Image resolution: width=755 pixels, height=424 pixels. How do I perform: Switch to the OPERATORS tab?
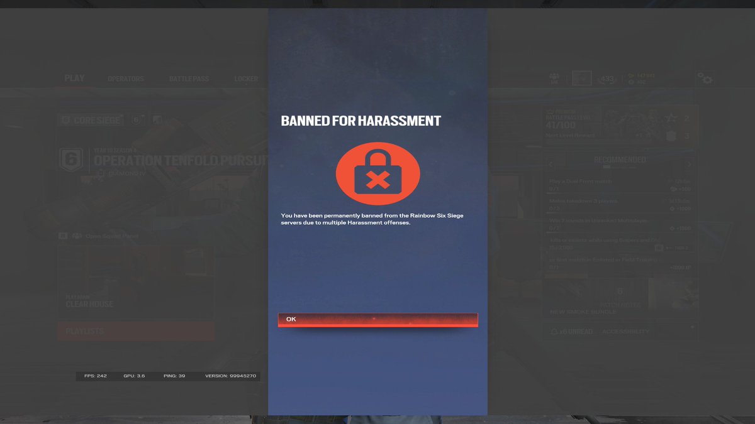tap(126, 79)
